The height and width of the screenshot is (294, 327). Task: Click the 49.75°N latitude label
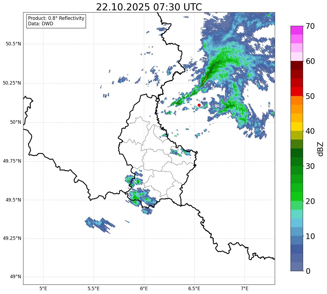12,161
